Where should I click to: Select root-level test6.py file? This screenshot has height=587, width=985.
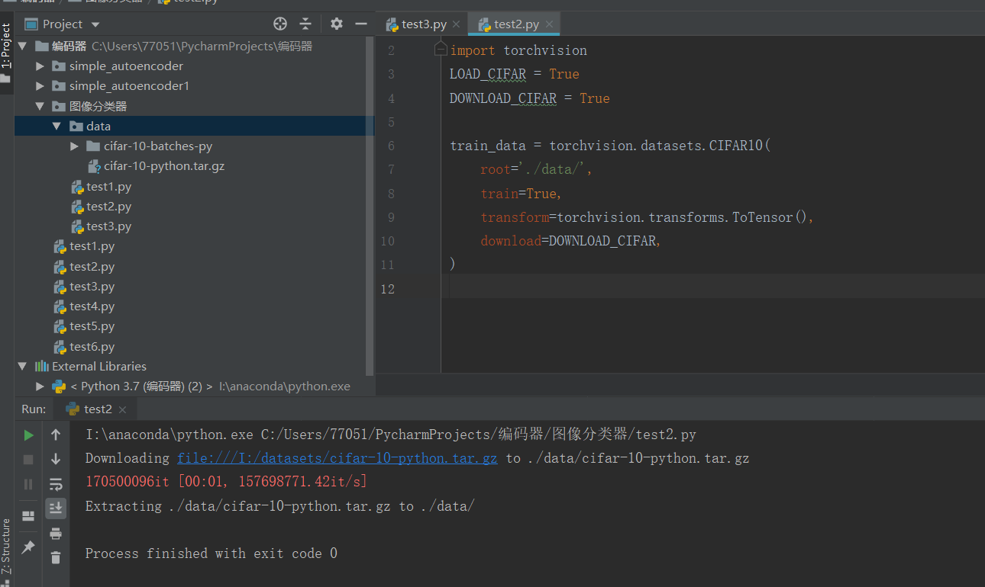tap(92, 346)
